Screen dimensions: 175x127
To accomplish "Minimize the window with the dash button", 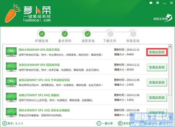I will [164, 3].
